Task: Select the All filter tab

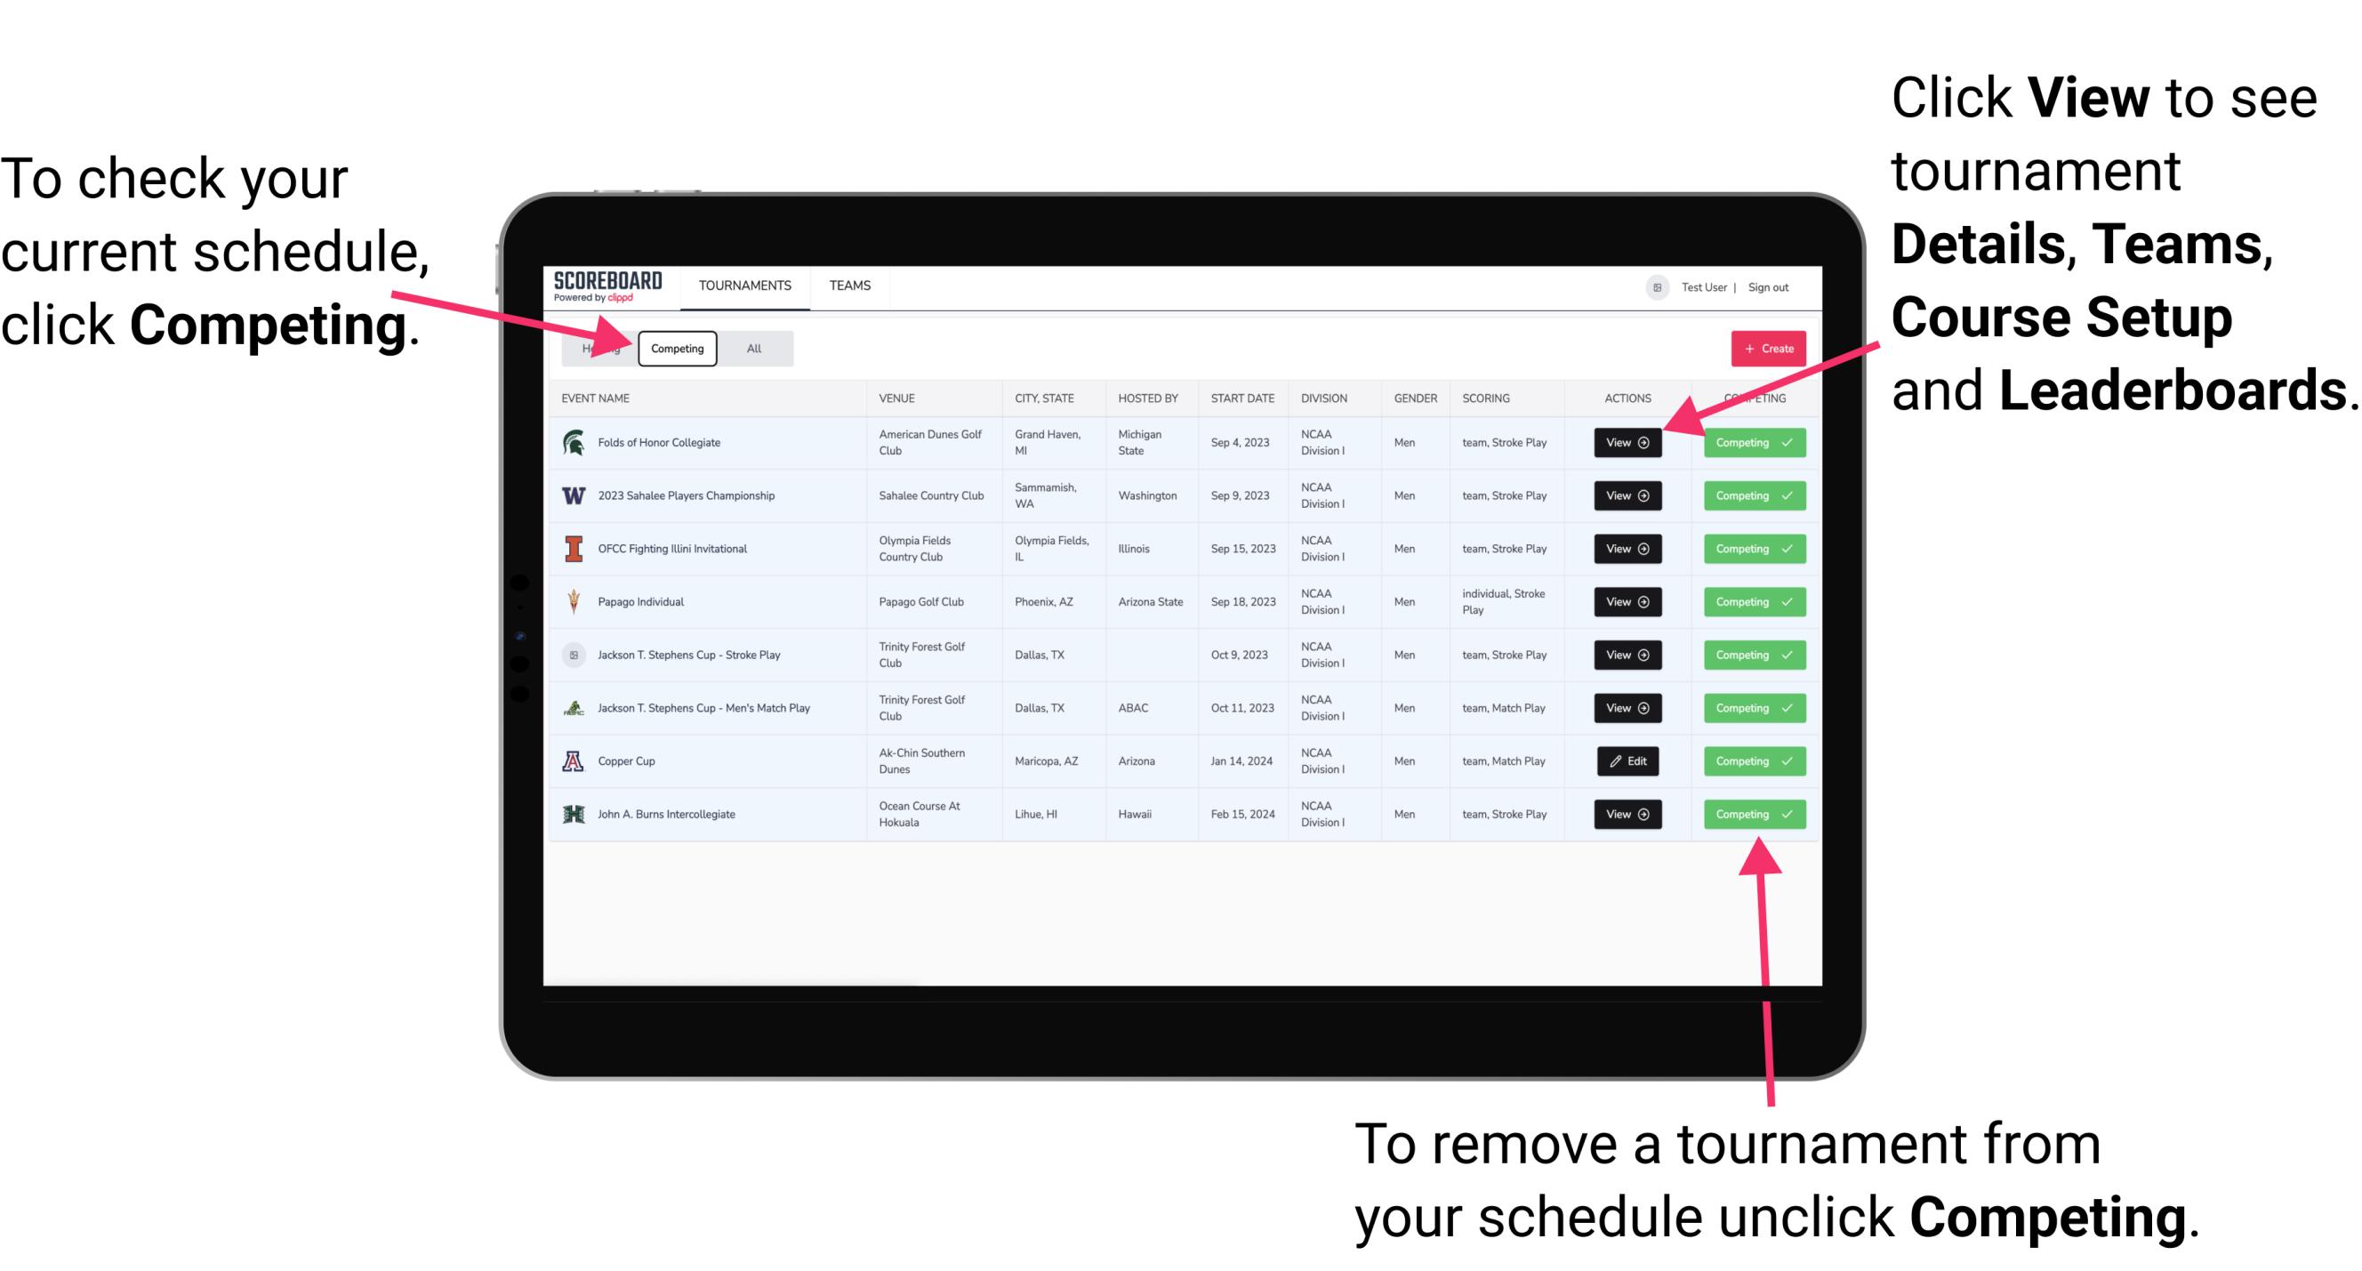Action: 751,348
